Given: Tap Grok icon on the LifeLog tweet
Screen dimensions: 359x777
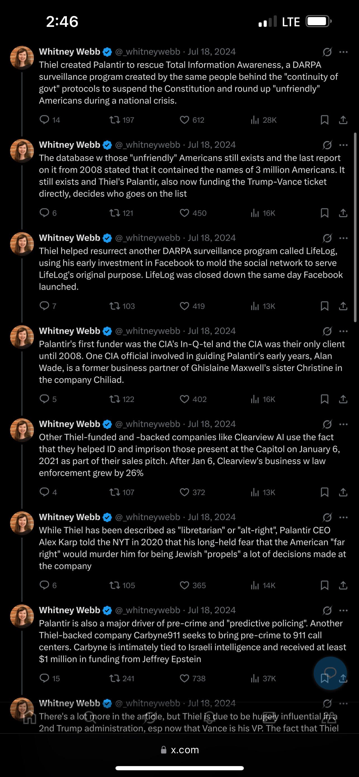Looking at the screenshot, I should coord(327,238).
